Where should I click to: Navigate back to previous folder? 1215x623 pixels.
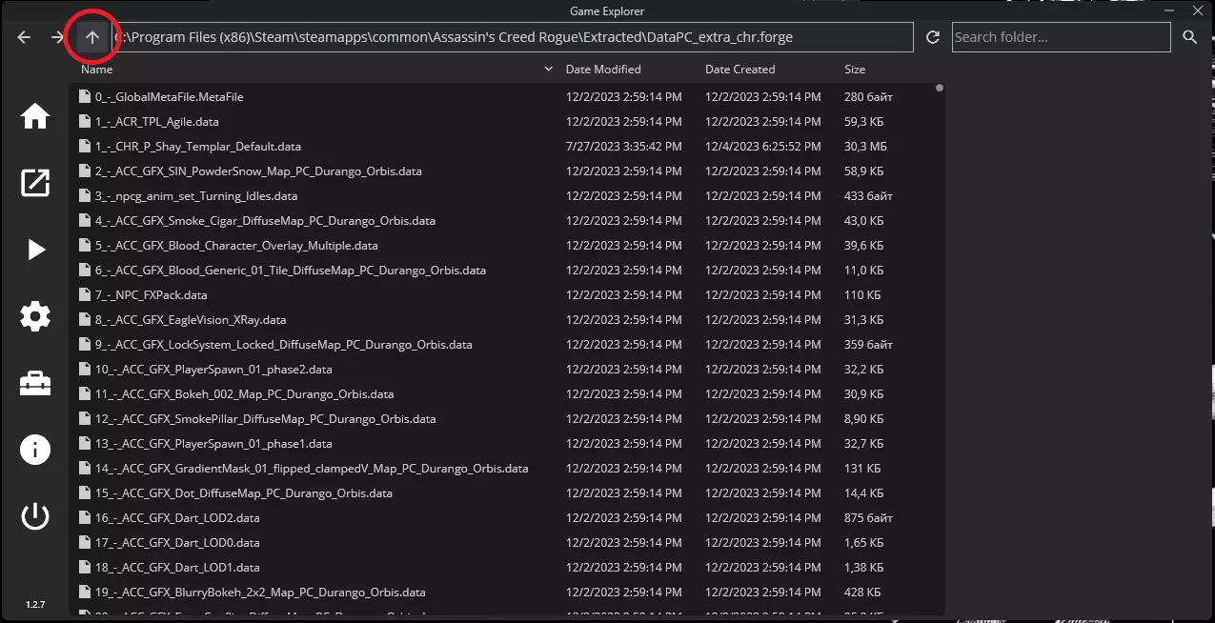(25, 37)
